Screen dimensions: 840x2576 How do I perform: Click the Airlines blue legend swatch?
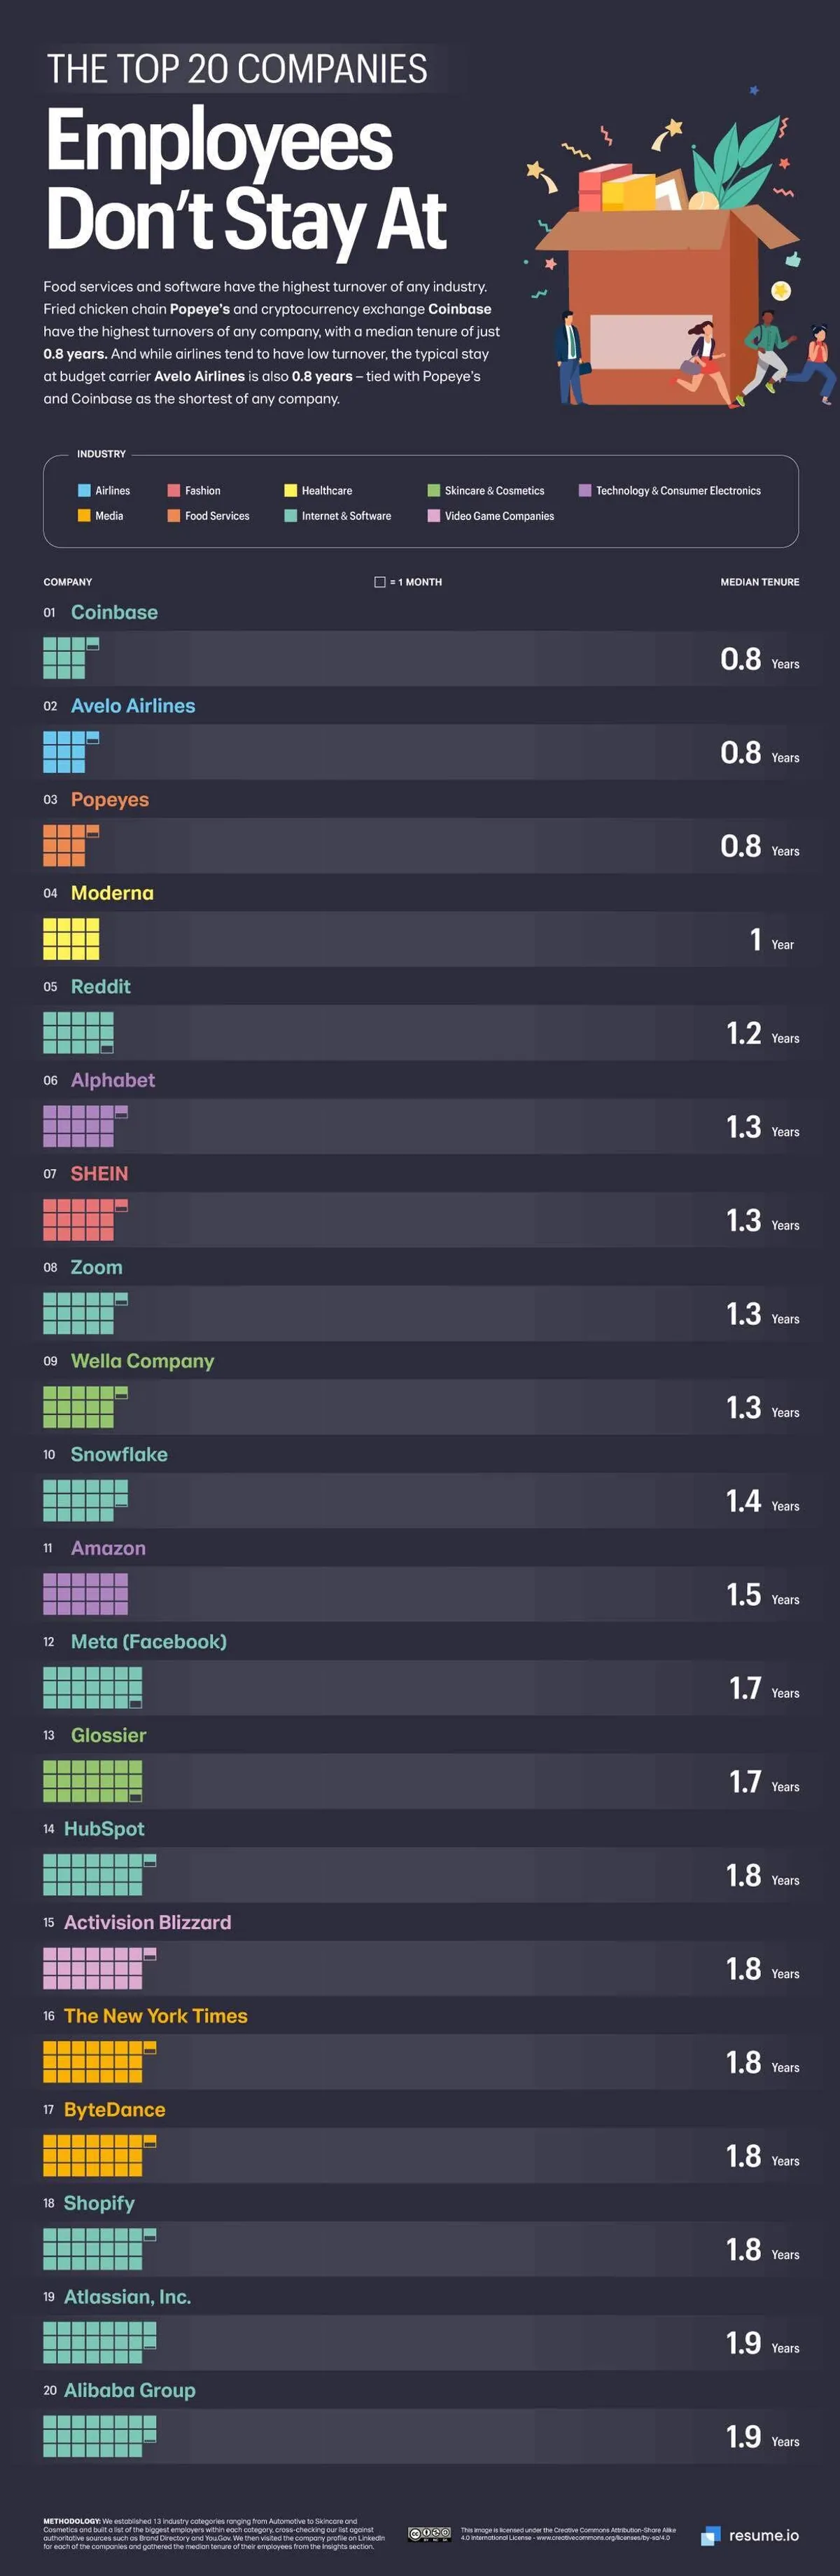(x=84, y=490)
